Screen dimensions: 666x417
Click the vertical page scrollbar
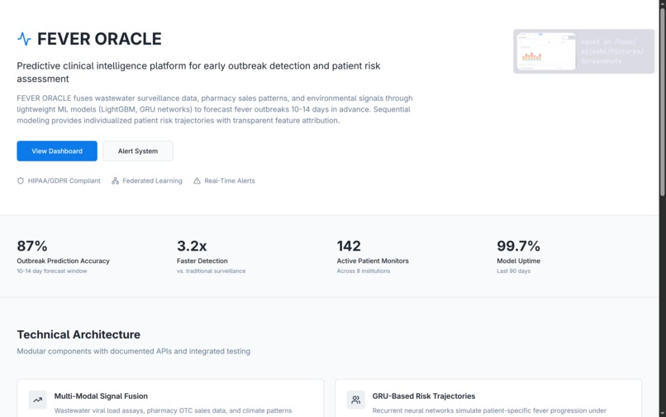coord(662,99)
